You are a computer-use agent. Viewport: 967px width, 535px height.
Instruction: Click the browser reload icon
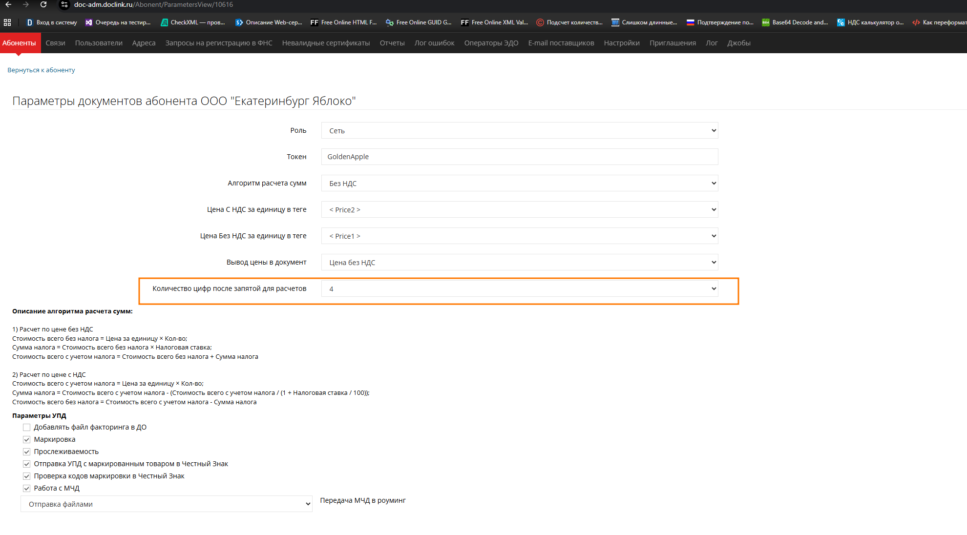(x=43, y=4)
